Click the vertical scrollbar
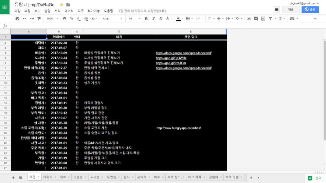 click(x=325, y=91)
